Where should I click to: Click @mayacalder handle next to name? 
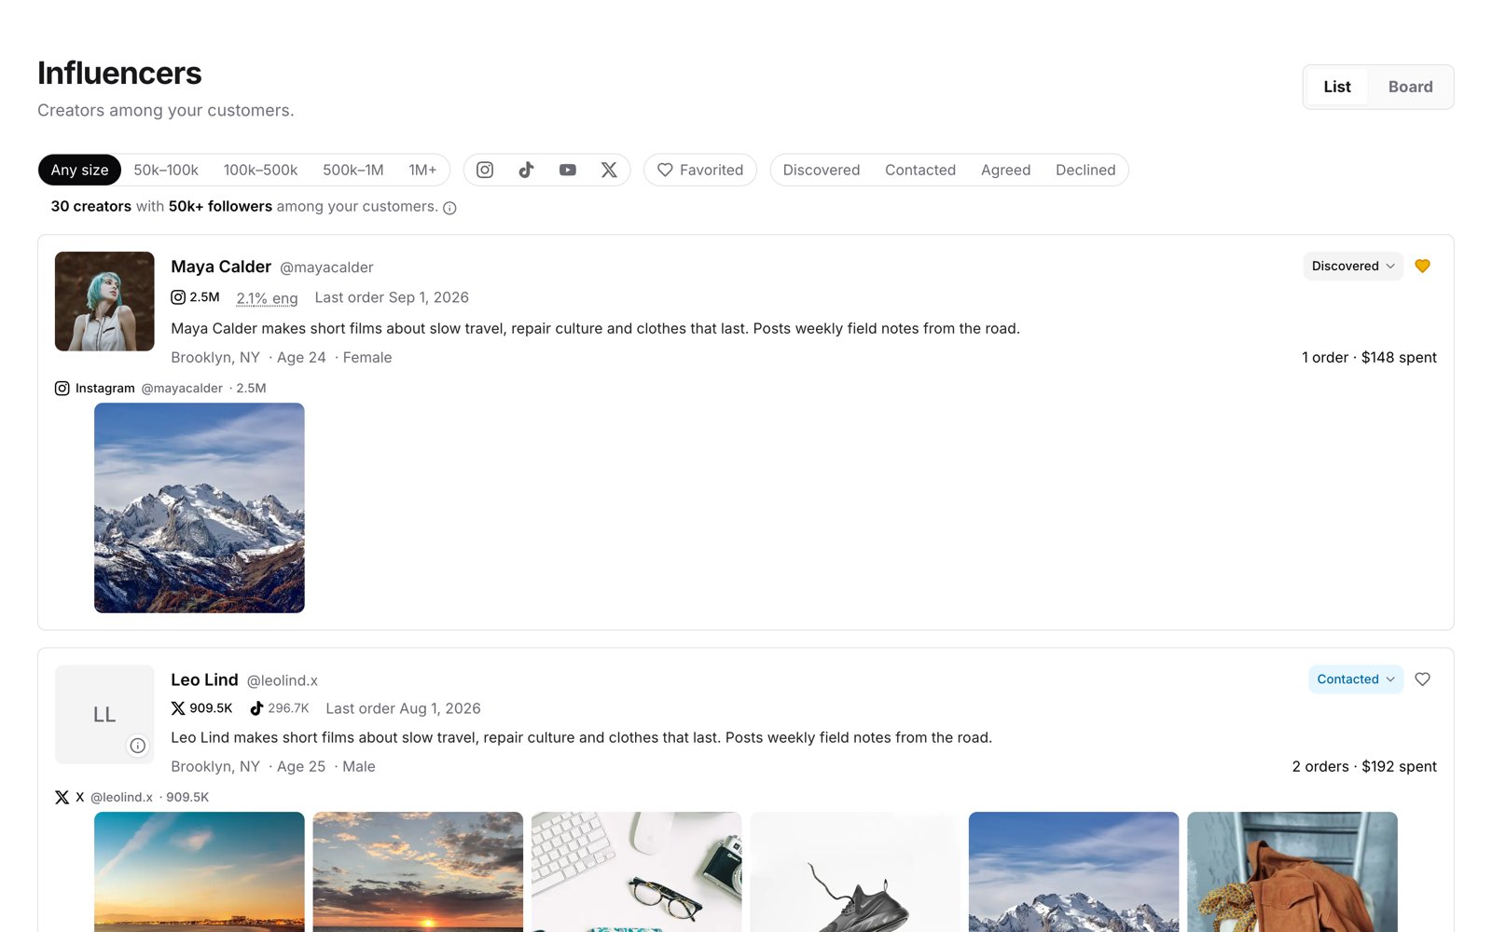(326, 267)
